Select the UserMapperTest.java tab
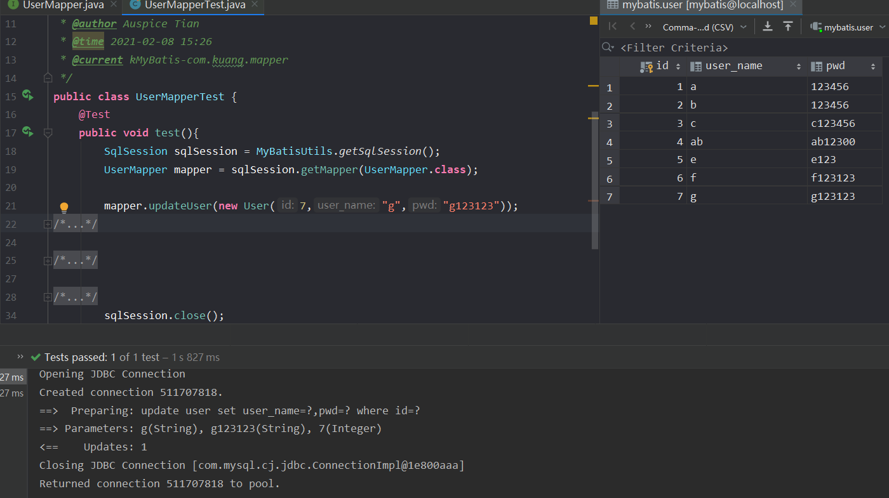Image resolution: width=889 pixels, height=498 pixels. click(194, 5)
